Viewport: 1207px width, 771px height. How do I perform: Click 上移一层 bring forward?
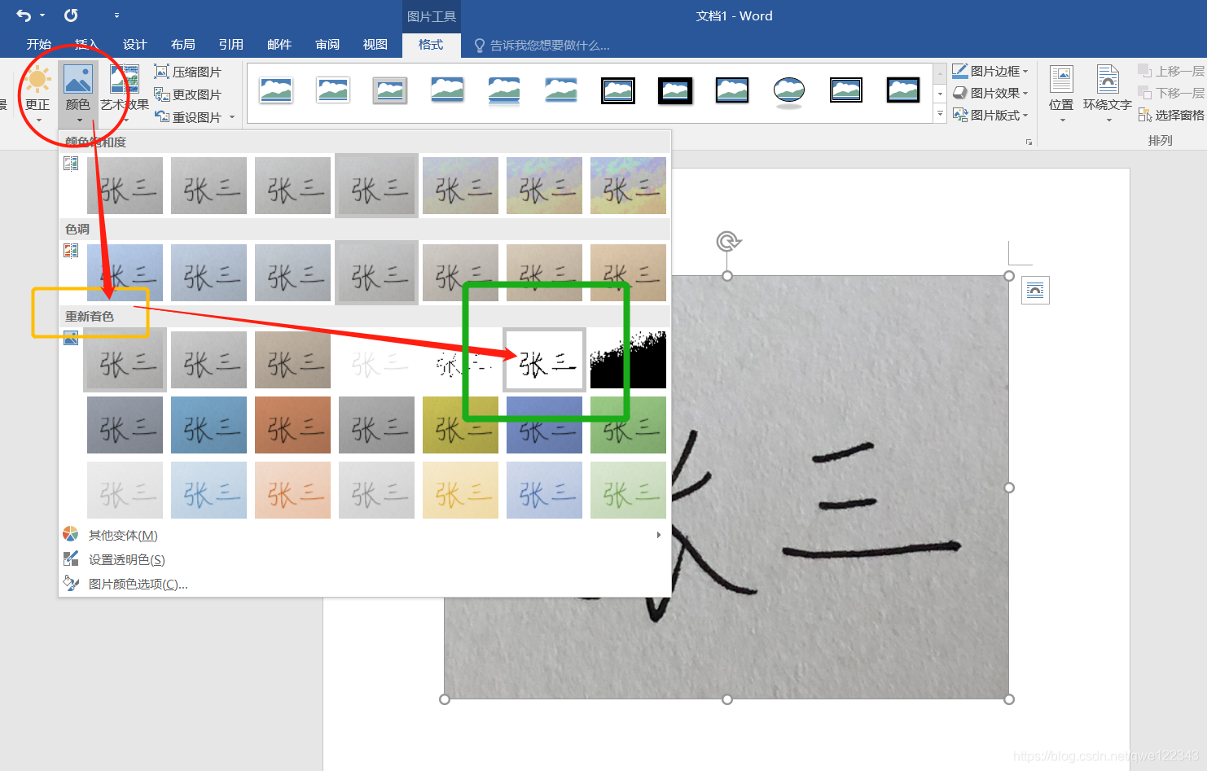click(1171, 71)
